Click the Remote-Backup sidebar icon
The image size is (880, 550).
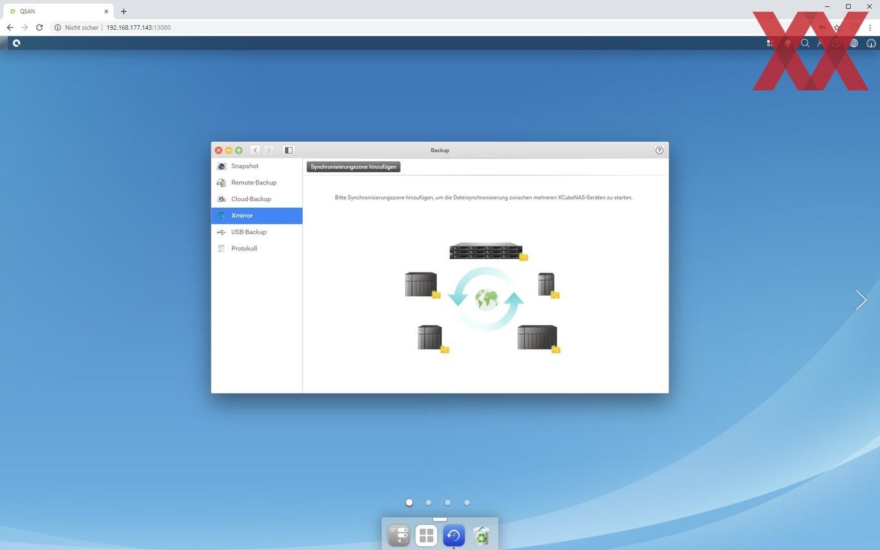[x=221, y=182]
